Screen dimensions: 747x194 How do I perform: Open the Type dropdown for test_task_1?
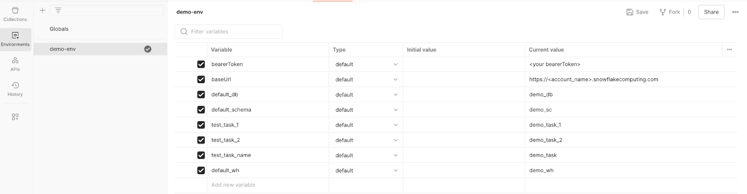coord(395,125)
